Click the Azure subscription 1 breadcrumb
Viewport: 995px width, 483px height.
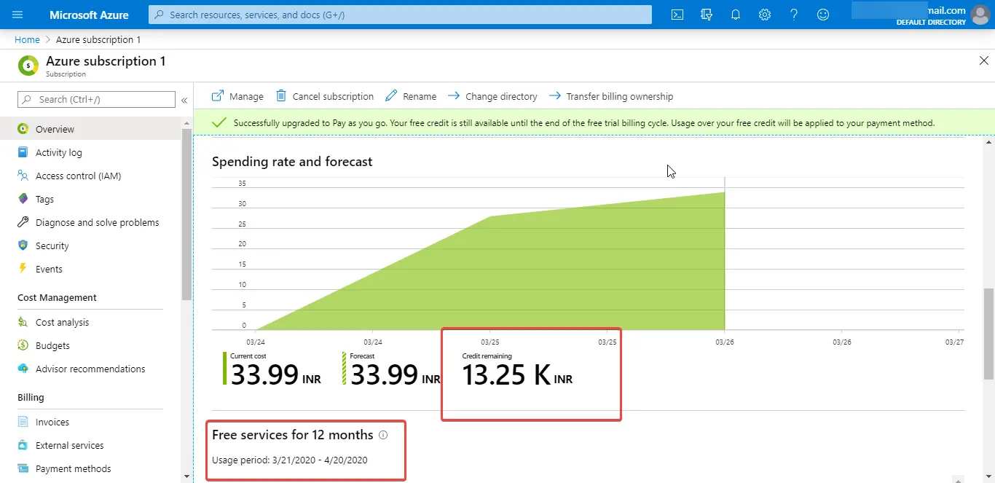coord(98,39)
